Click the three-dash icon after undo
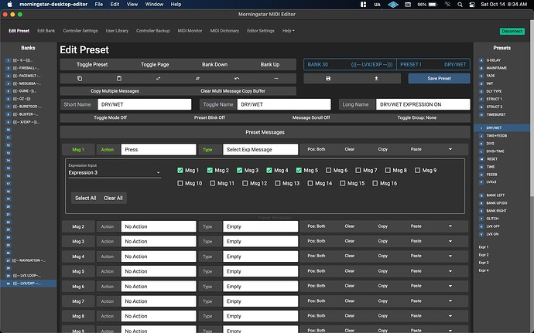This screenshot has width=534, height=333. (276, 79)
